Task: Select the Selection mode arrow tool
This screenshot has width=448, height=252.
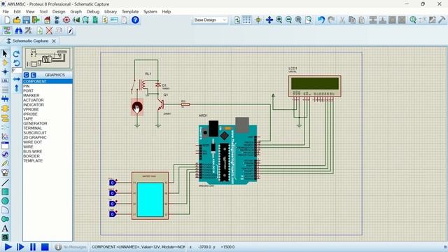Action: [x=5, y=54]
